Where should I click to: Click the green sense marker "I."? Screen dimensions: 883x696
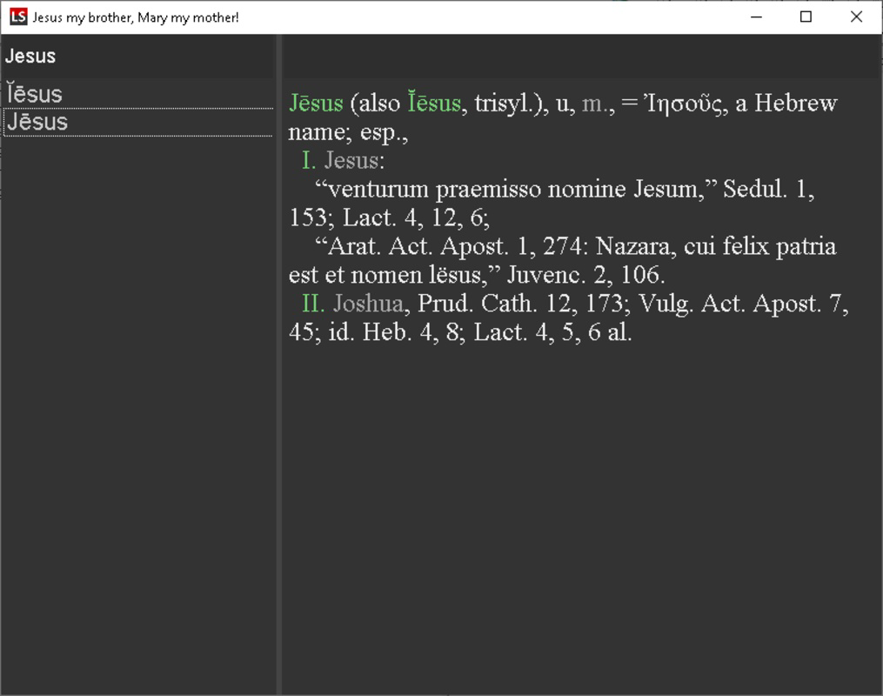point(309,160)
